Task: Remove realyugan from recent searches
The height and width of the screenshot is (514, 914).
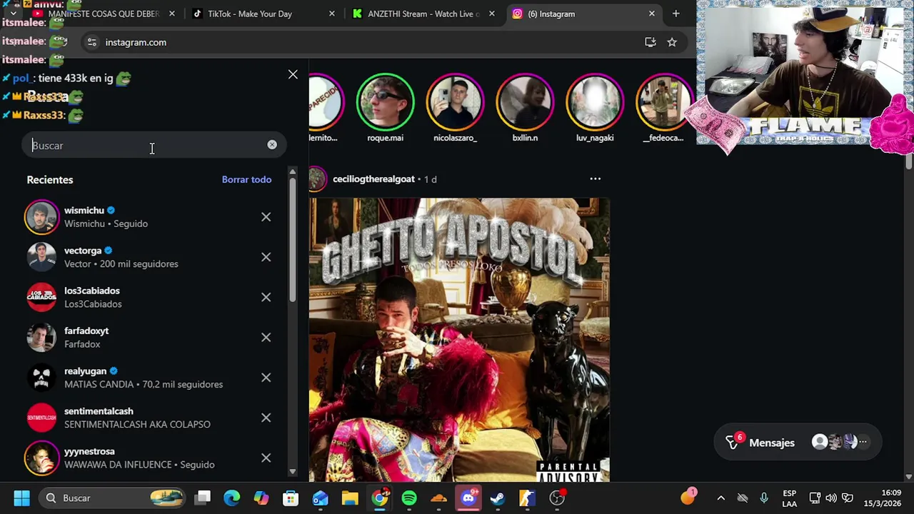Action: (x=266, y=378)
